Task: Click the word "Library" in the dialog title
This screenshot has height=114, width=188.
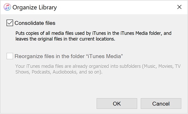Action: click(47, 7)
